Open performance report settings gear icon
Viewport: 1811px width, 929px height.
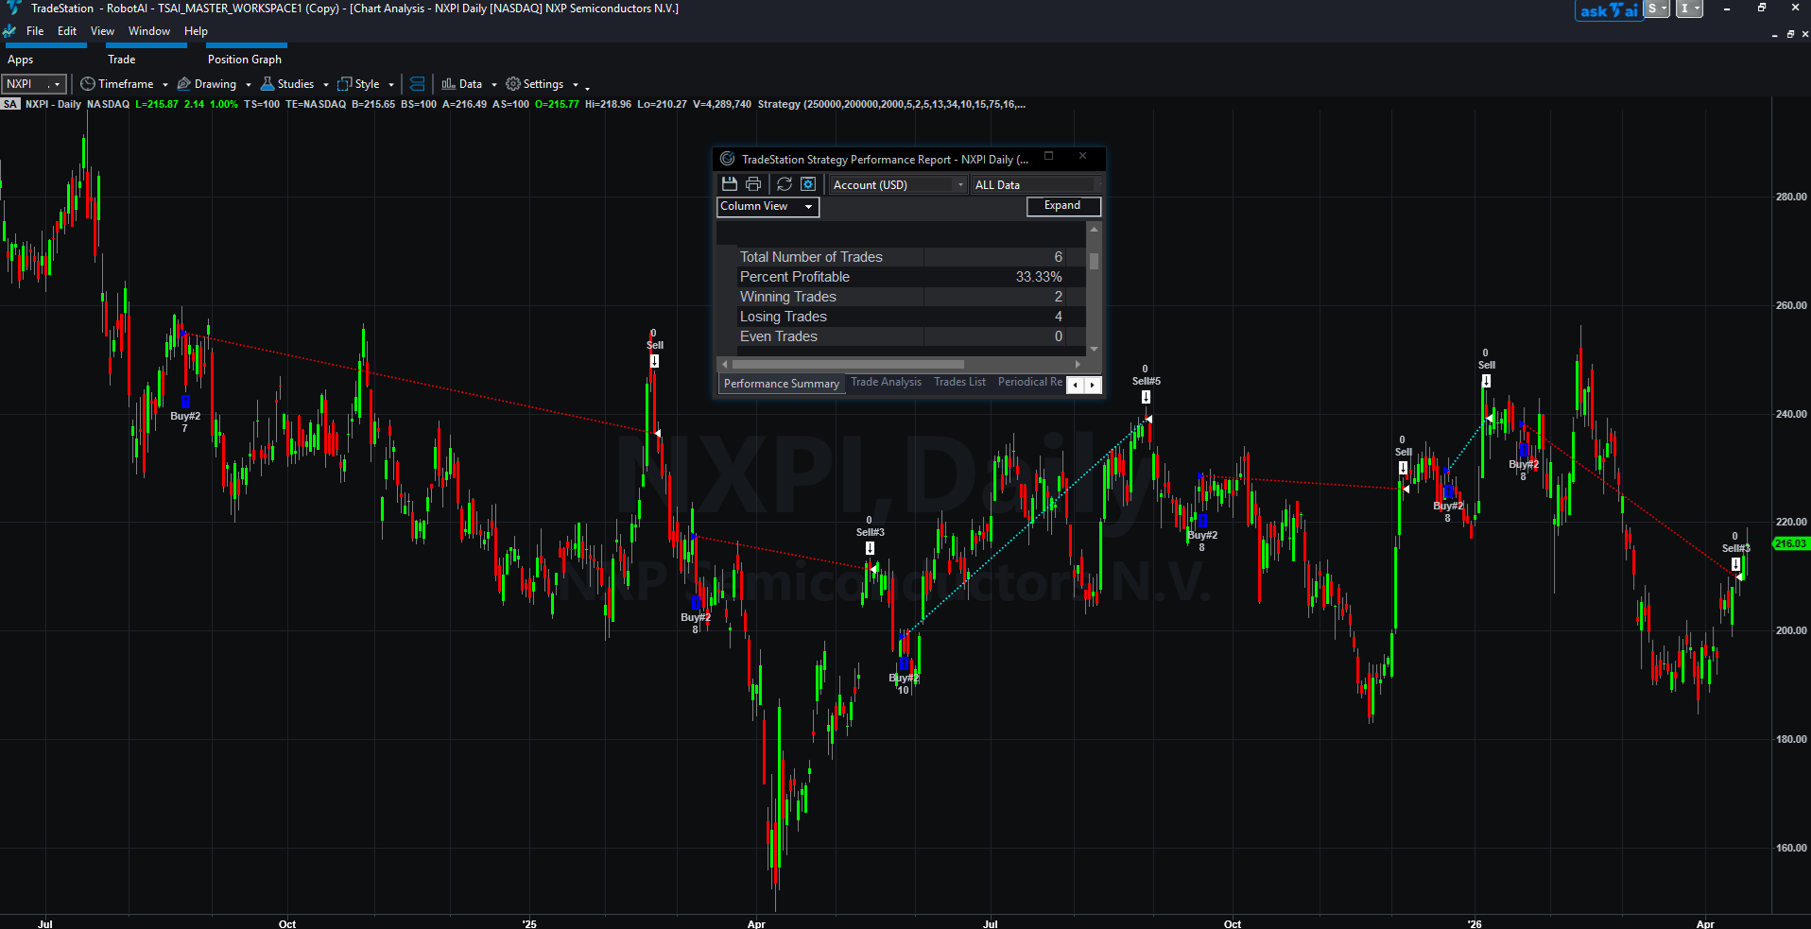tap(808, 184)
